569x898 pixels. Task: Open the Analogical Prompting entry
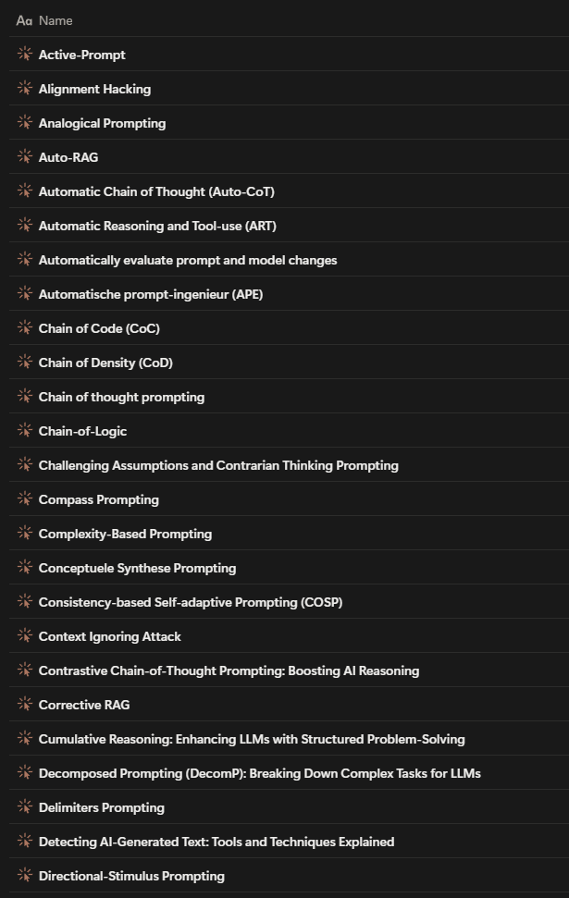click(x=102, y=123)
